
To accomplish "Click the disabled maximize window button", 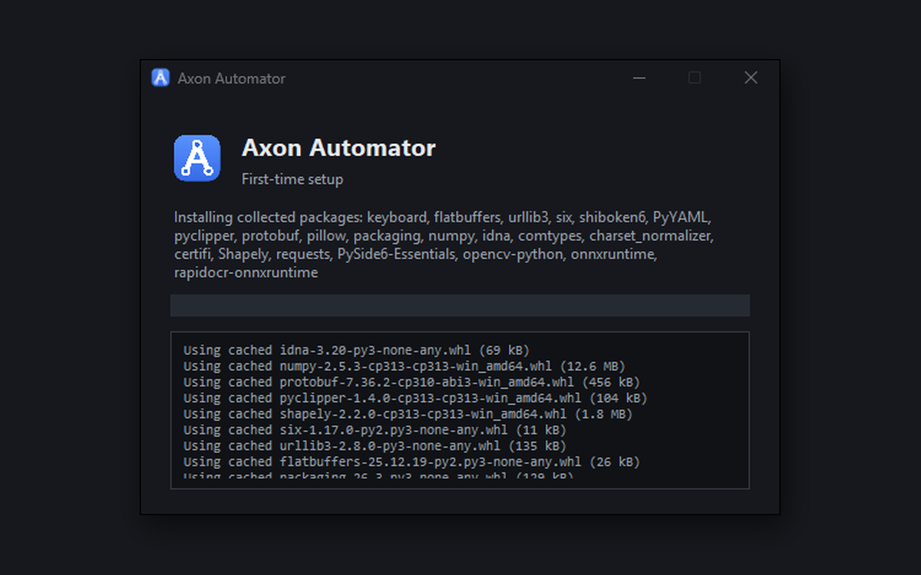I will click(x=695, y=77).
